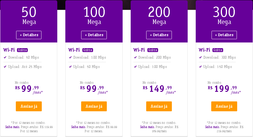Click the Grátis badge on 200 Mega card
Viewport: 253px width, 137px height.
pyautogui.click(x=153, y=50)
